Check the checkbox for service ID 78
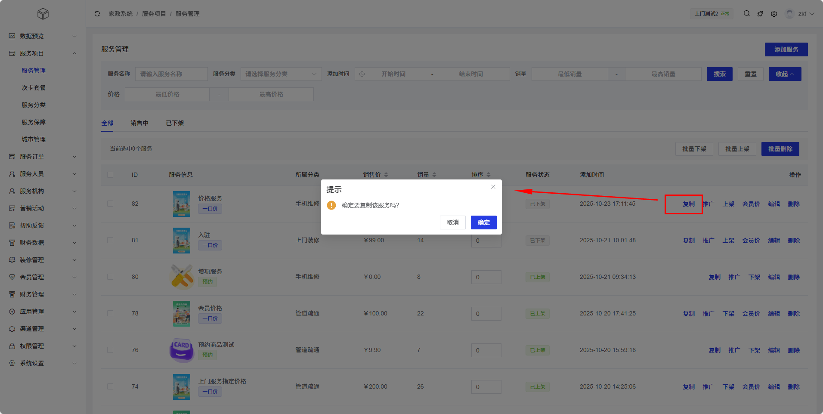Image resolution: width=823 pixels, height=414 pixels. (110, 313)
